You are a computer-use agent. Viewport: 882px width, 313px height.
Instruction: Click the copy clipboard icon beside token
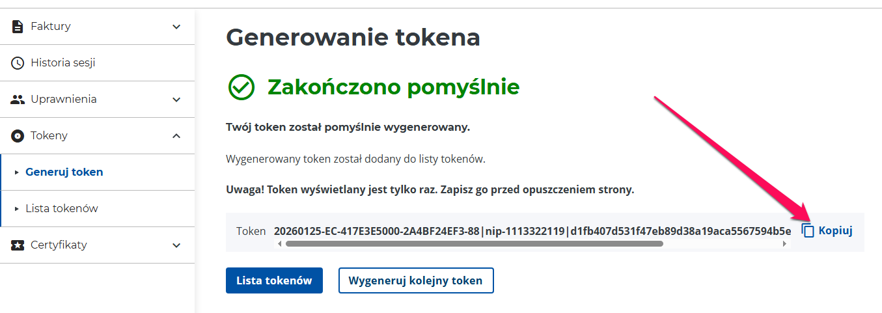(x=808, y=231)
